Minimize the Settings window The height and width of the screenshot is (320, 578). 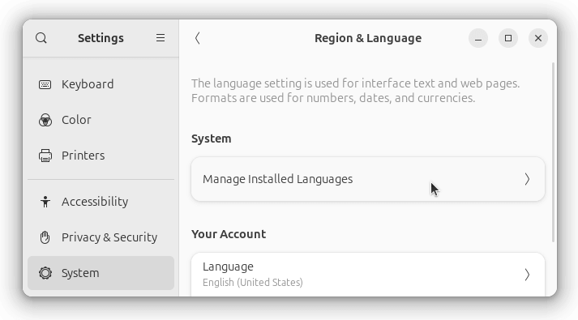point(478,38)
